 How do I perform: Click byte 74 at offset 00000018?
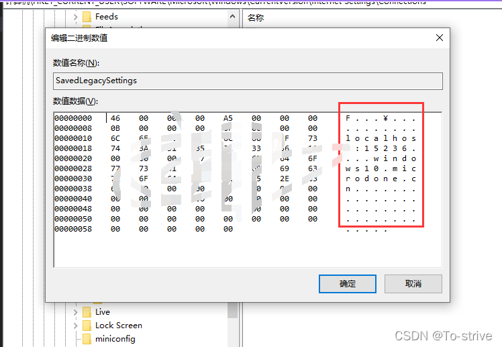115,148
